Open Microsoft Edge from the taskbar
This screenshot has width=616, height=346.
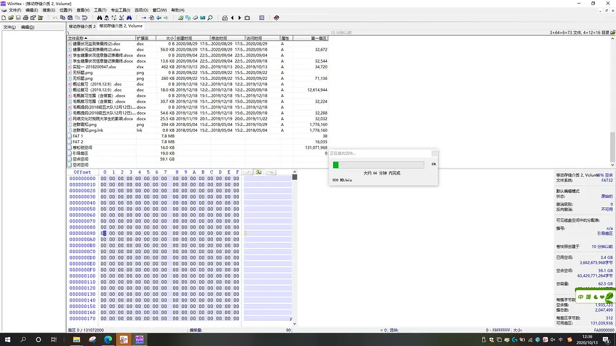coord(108,340)
